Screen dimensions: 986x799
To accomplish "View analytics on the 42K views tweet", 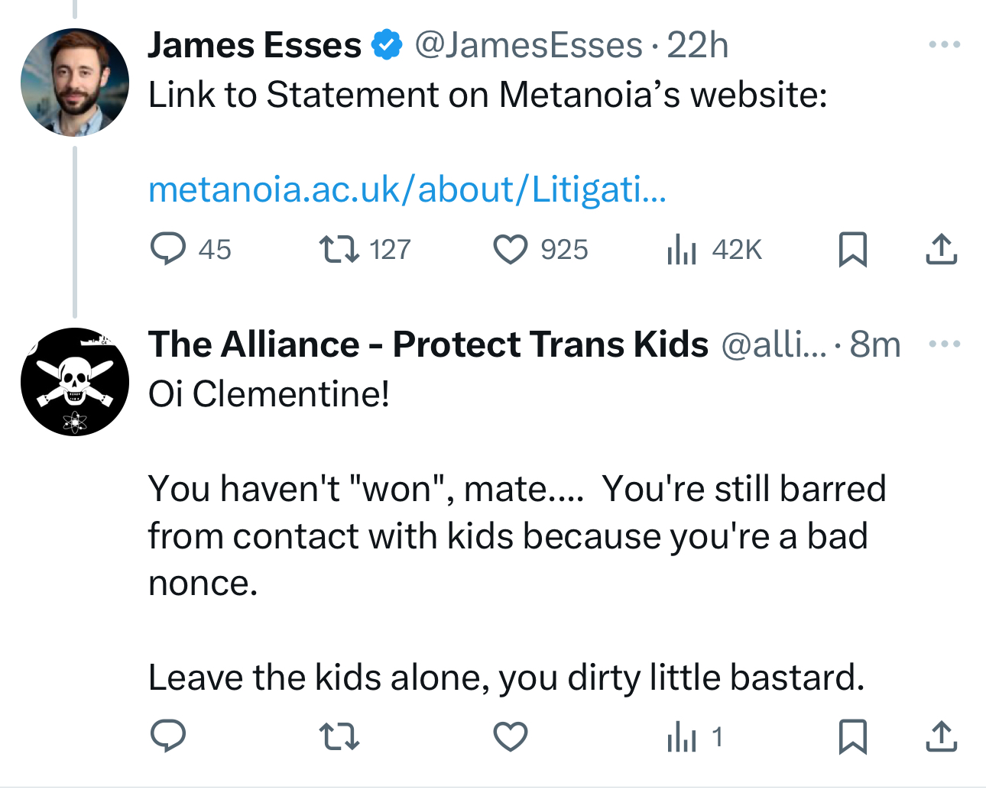I will (x=682, y=249).
